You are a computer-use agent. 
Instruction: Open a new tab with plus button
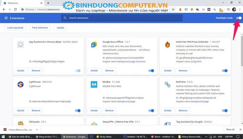(x=48, y=3)
